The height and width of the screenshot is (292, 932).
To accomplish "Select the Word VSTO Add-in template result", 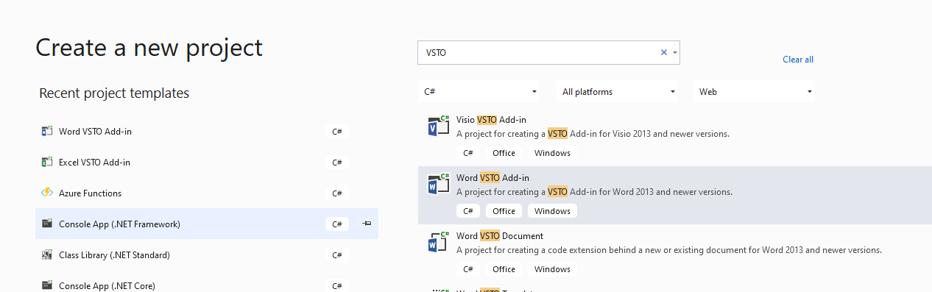I will click(675, 195).
